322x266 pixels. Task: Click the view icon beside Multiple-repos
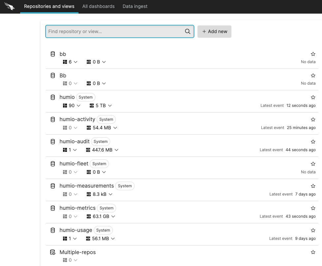tap(53, 252)
